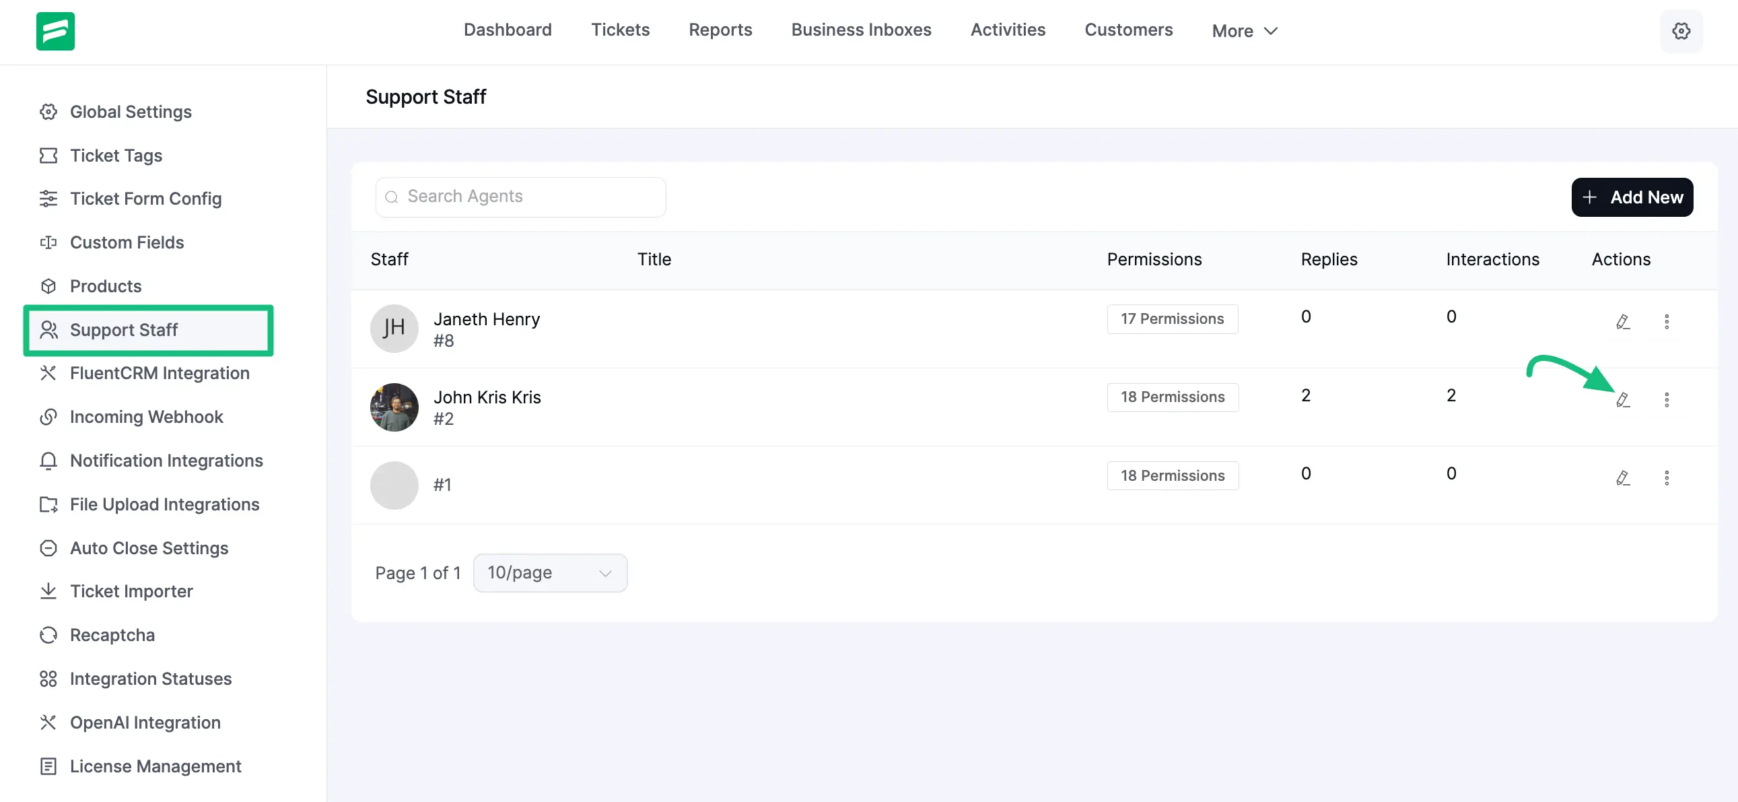
Task: Click the 17 Permissions badge
Action: pyautogui.click(x=1172, y=319)
